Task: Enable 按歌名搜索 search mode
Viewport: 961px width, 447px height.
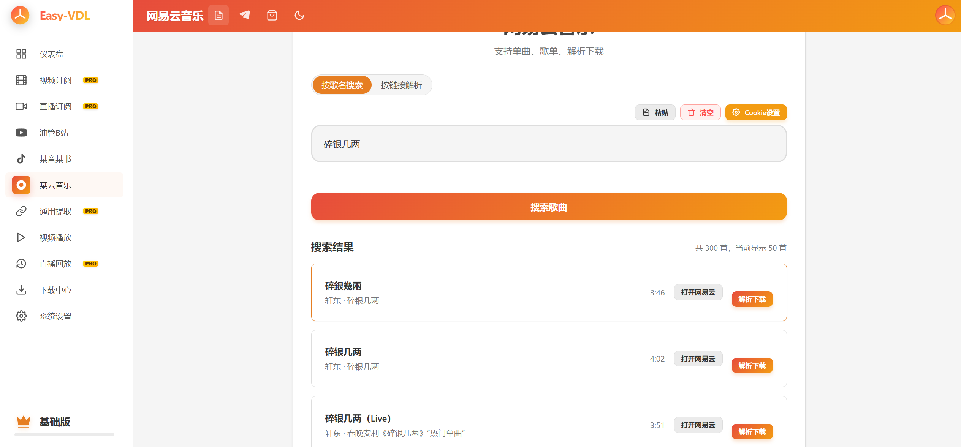Action: [342, 85]
